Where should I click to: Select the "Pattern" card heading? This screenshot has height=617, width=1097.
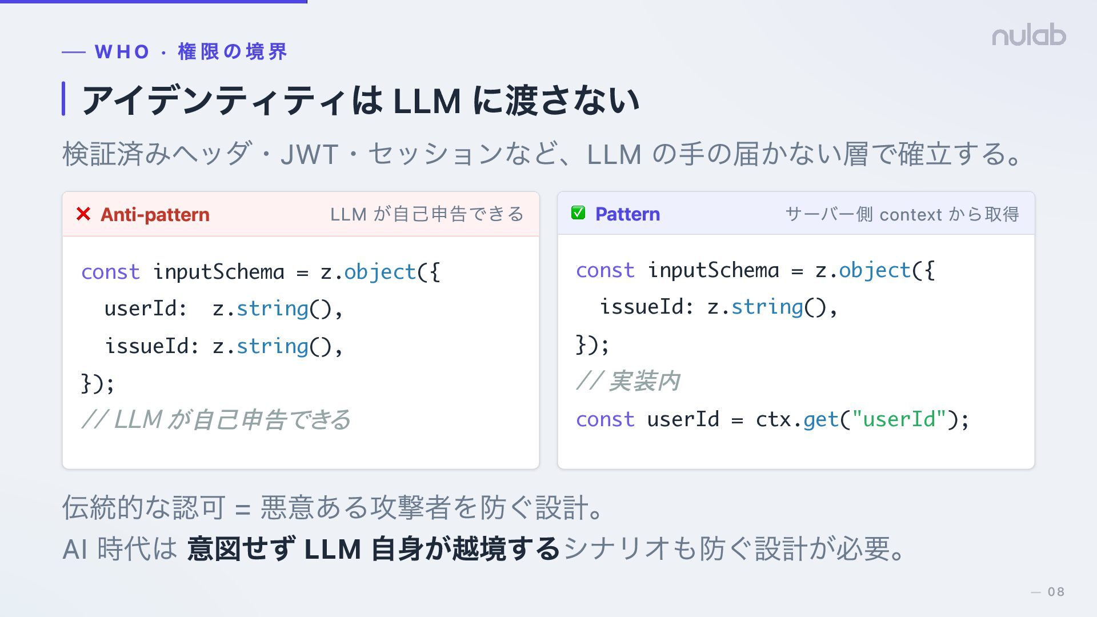click(627, 214)
